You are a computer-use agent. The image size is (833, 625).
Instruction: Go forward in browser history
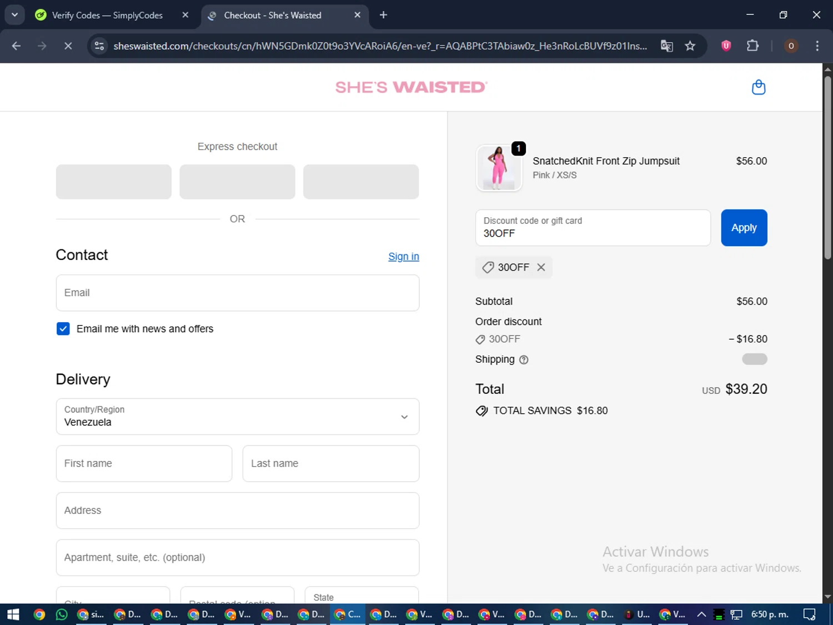click(x=42, y=46)
